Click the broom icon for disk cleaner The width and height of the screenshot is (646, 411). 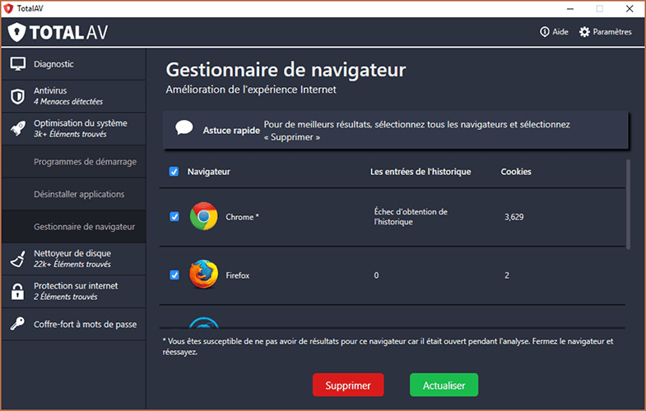(18, 259)
